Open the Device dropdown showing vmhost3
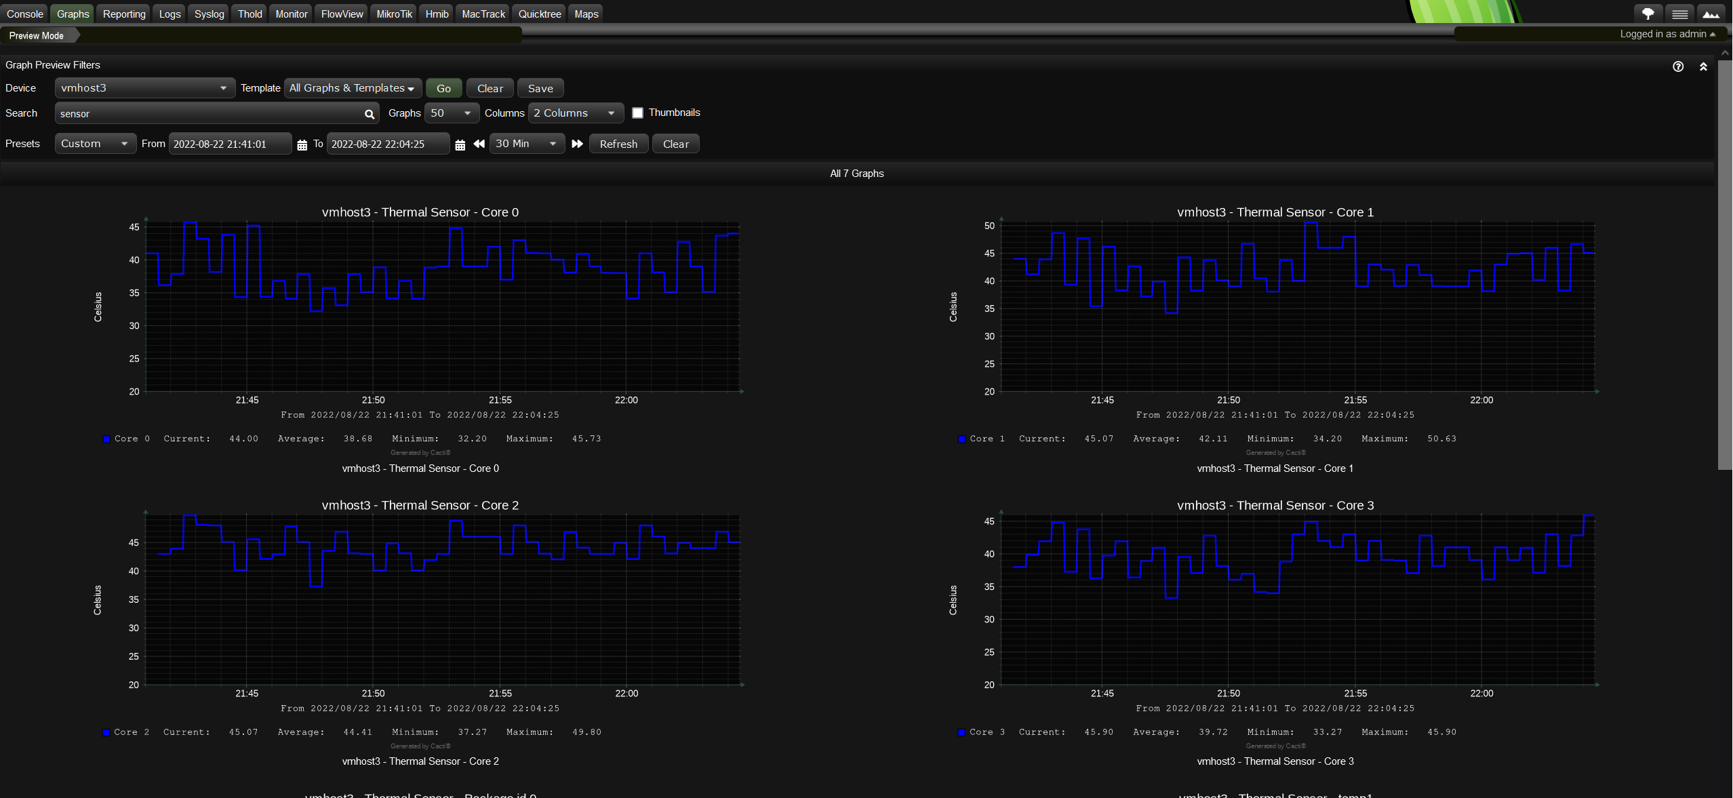Image resolution: width=1733 pixels, height=798 pixels. click(x=144, y=88)
